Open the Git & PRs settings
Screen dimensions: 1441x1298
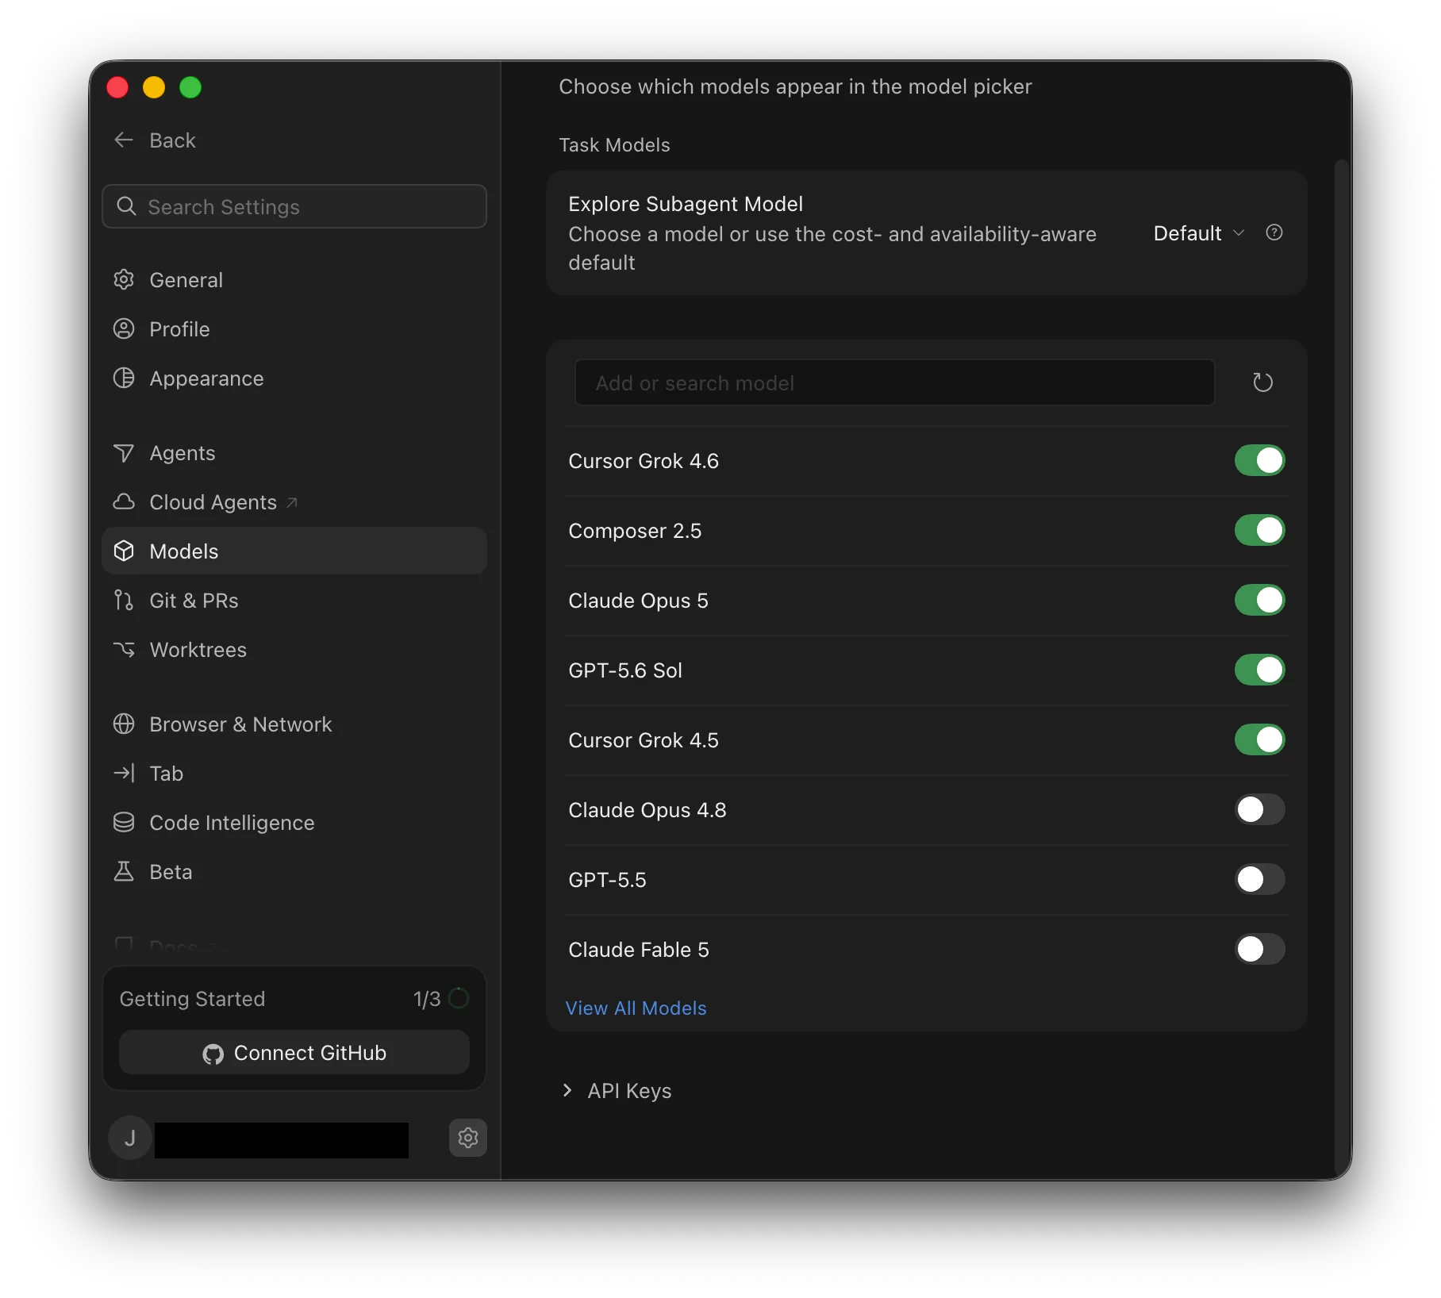(294, 600)
